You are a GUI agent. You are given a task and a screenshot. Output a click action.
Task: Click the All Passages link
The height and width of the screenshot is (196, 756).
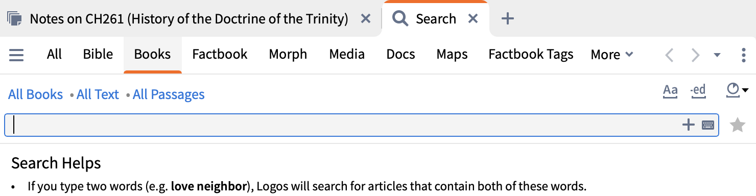tap(169, 94)
